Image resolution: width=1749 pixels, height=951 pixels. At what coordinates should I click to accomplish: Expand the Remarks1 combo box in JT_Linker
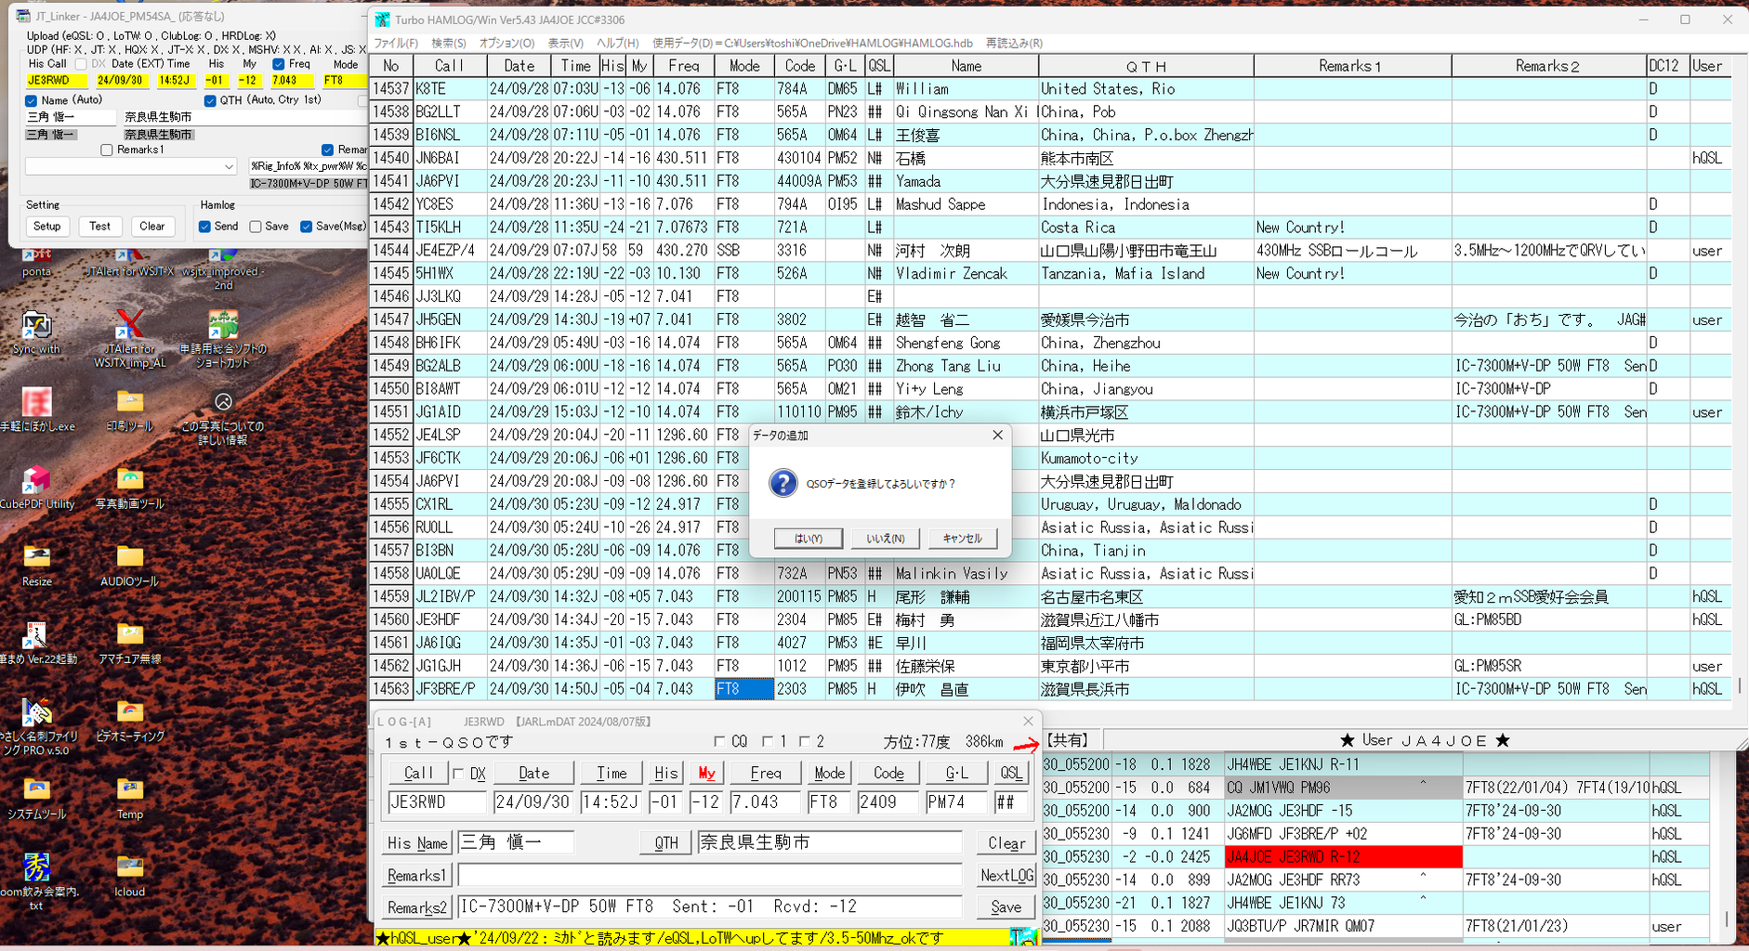pos(229,167)
